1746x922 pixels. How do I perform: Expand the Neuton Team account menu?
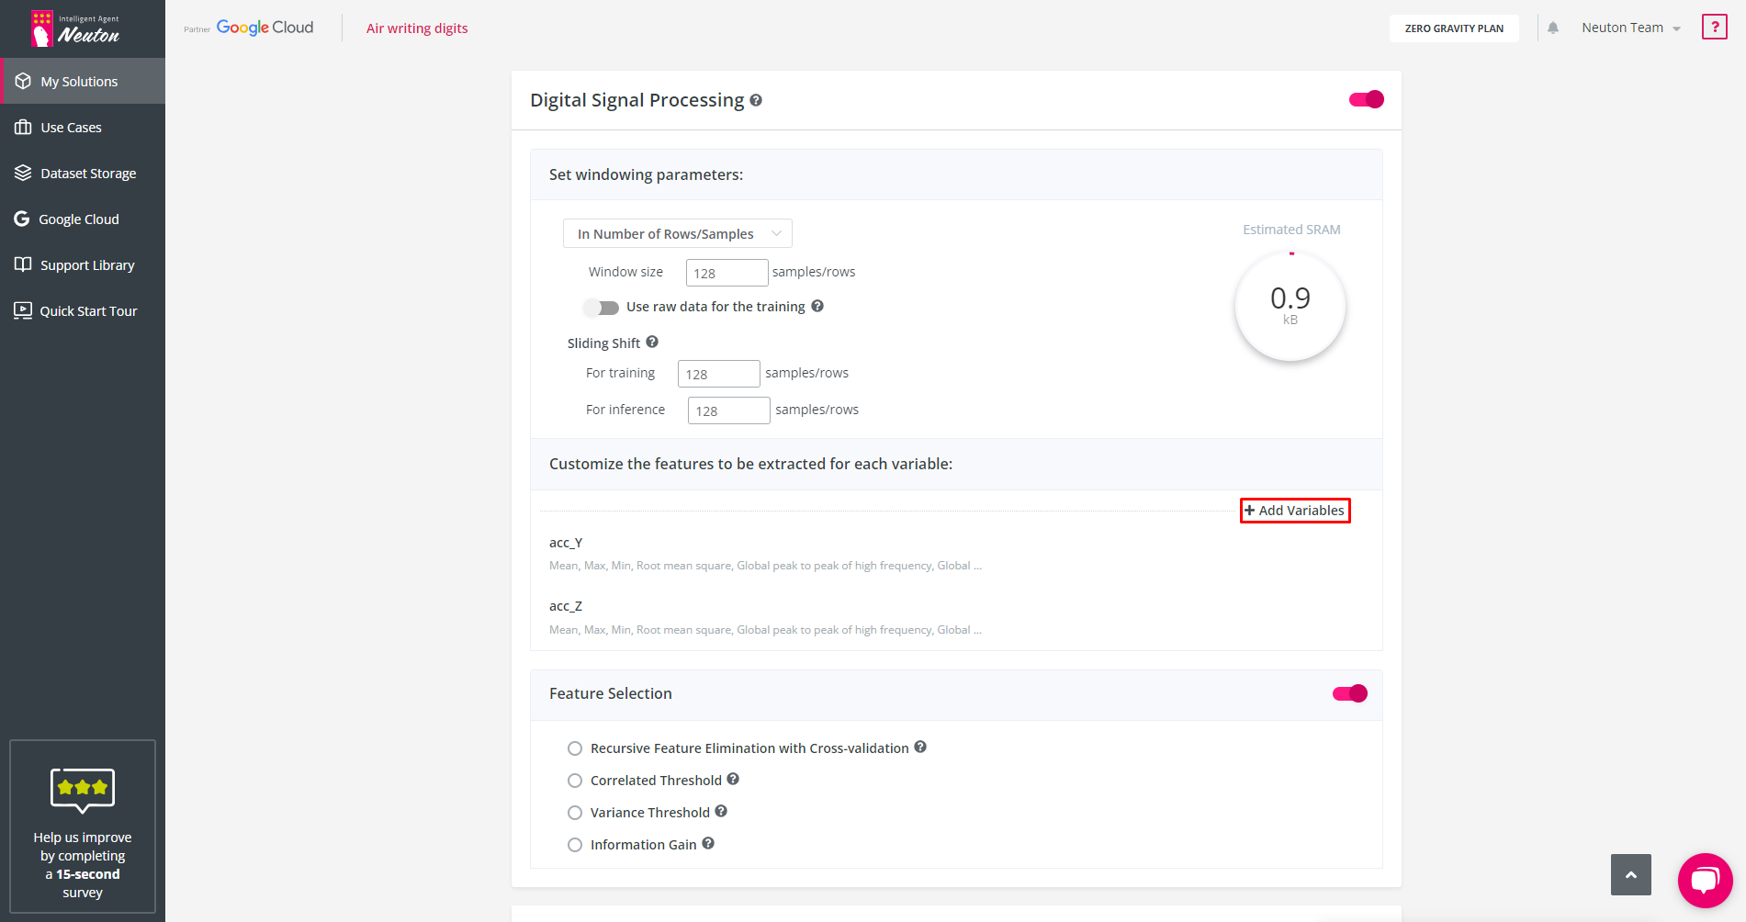[1631, 28]
